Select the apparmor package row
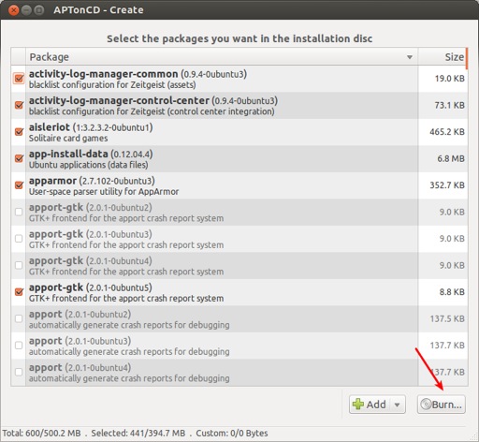Image resolution: width=479 pixels, height=442 pixels. [239, 185]
